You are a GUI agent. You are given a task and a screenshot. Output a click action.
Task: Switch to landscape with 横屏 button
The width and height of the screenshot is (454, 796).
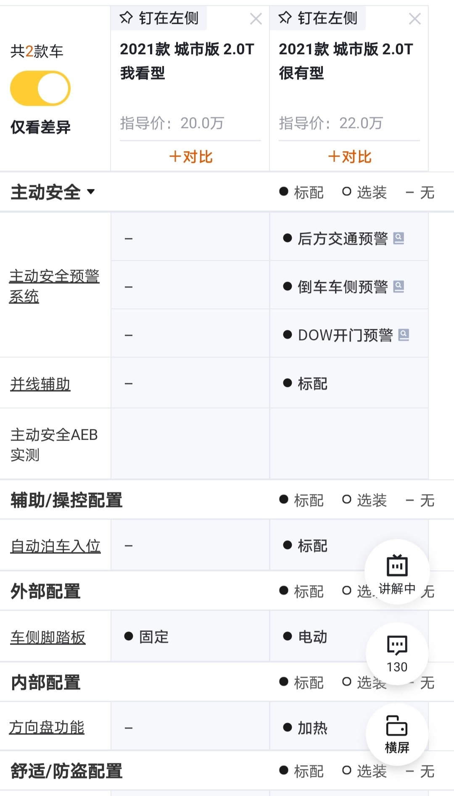tap(397, 734)
